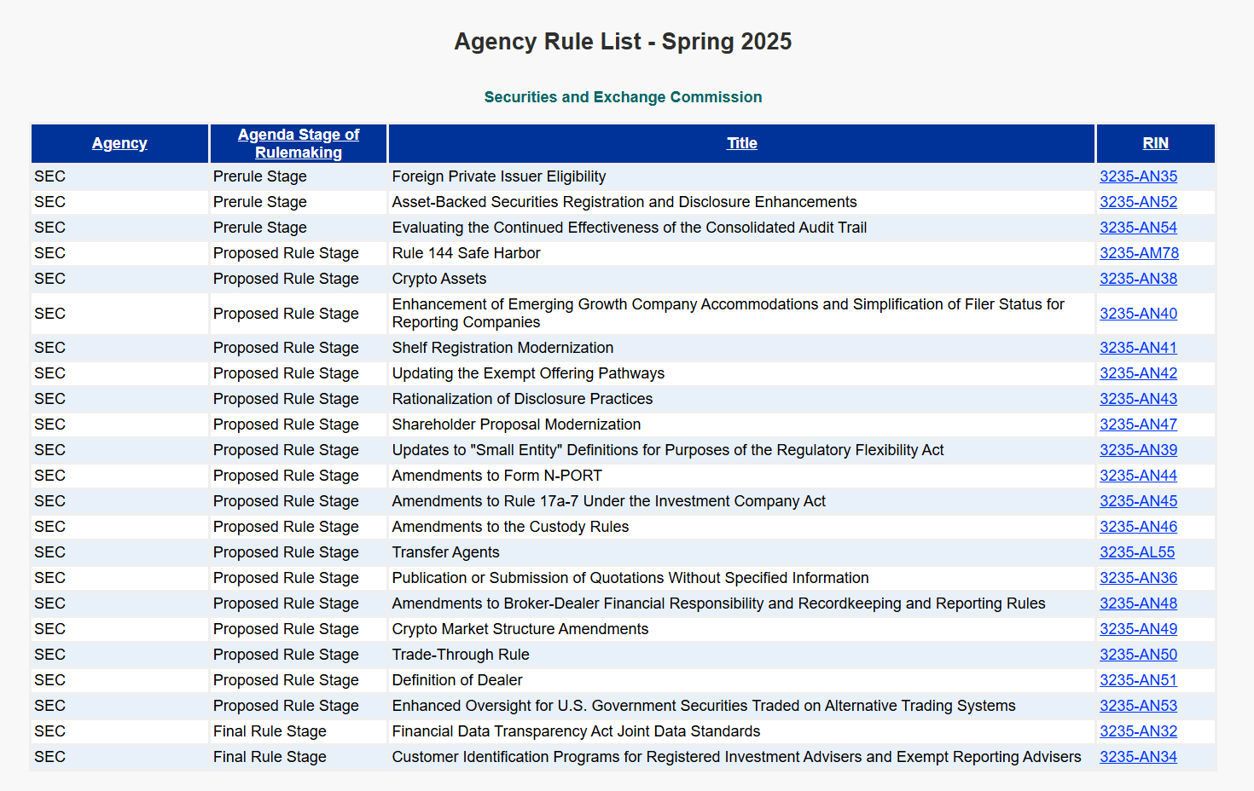The width and height of the screenshot is (1254, 791).
Task: Click 'Amendments to the Custody Rules' title
Action: (x=510, y=527)
